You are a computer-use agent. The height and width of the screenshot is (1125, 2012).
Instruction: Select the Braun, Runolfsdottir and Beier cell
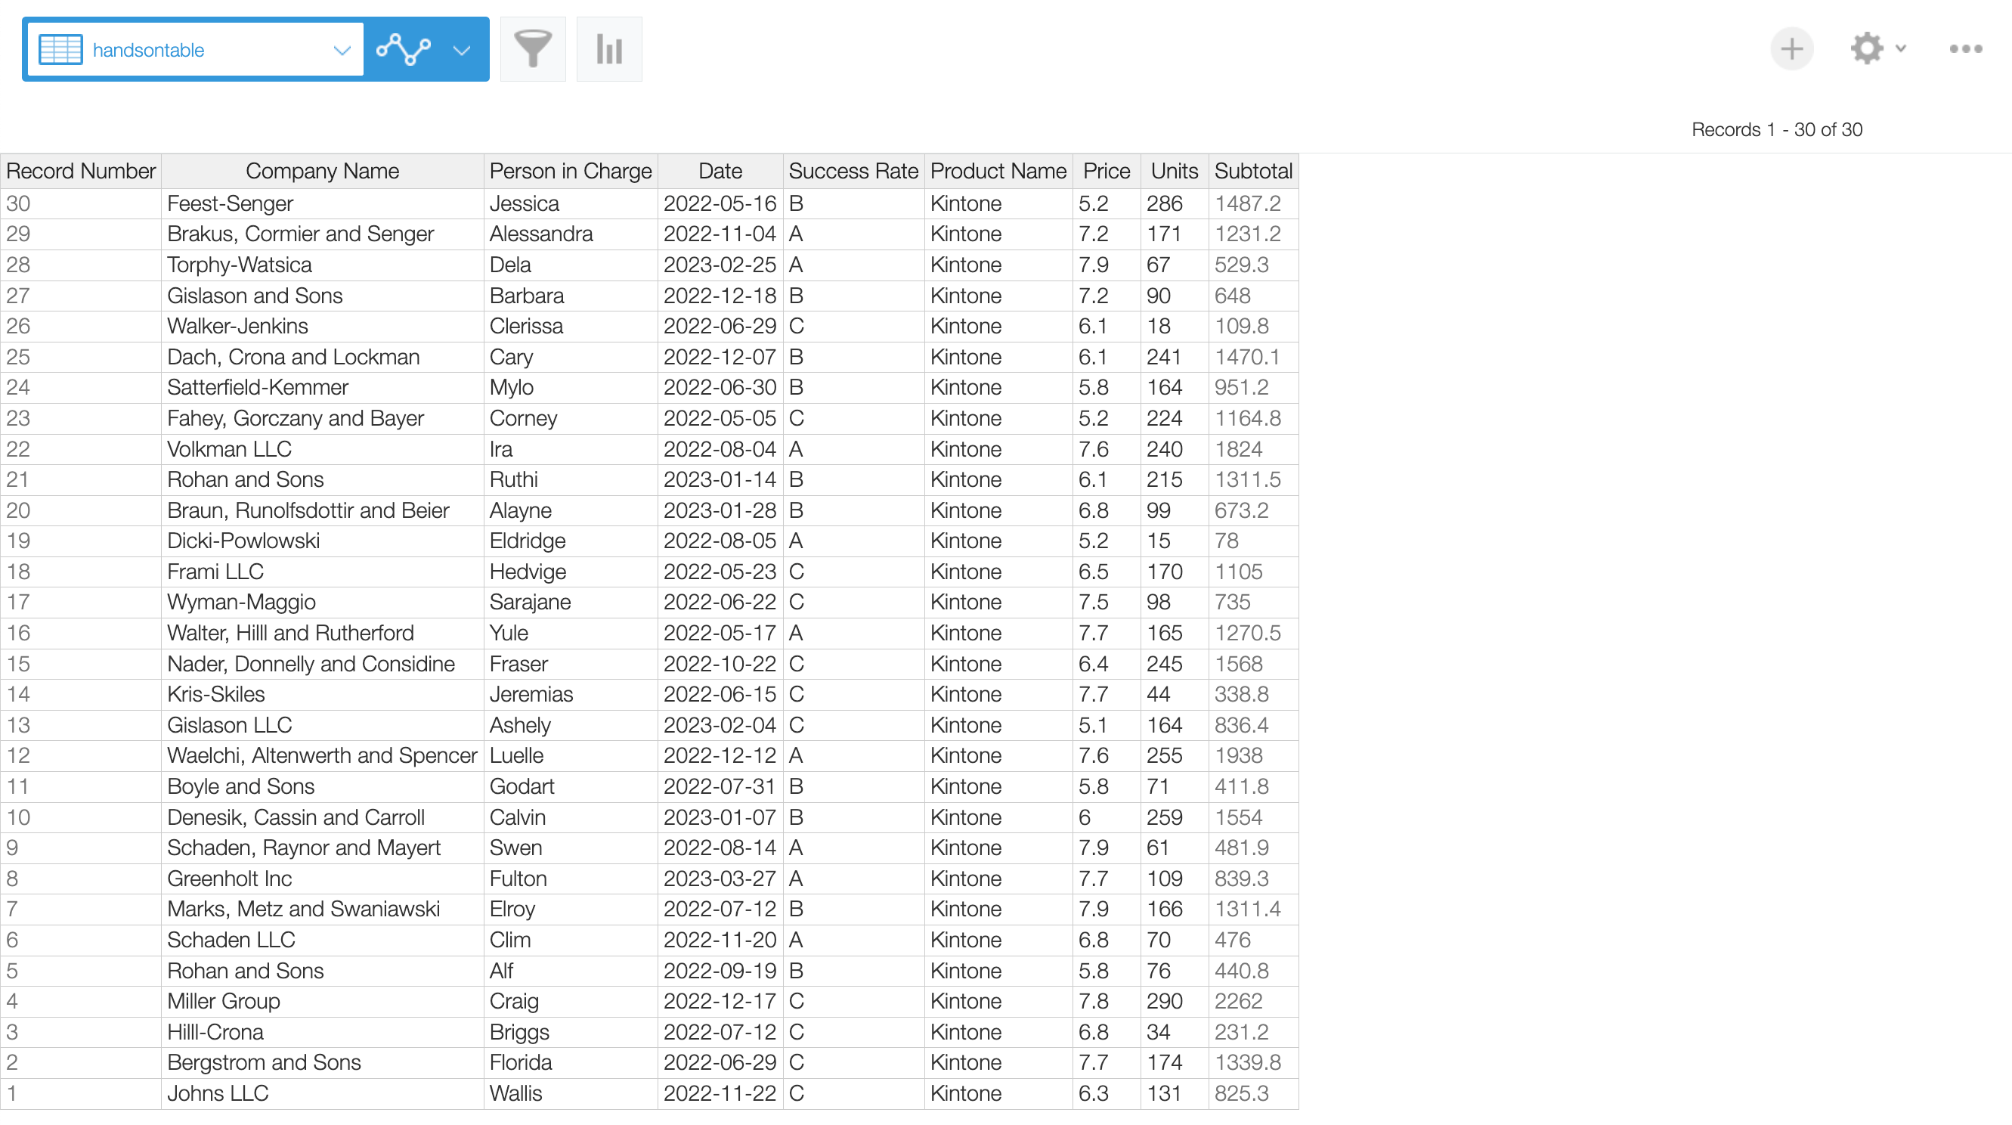pos(323,511)
